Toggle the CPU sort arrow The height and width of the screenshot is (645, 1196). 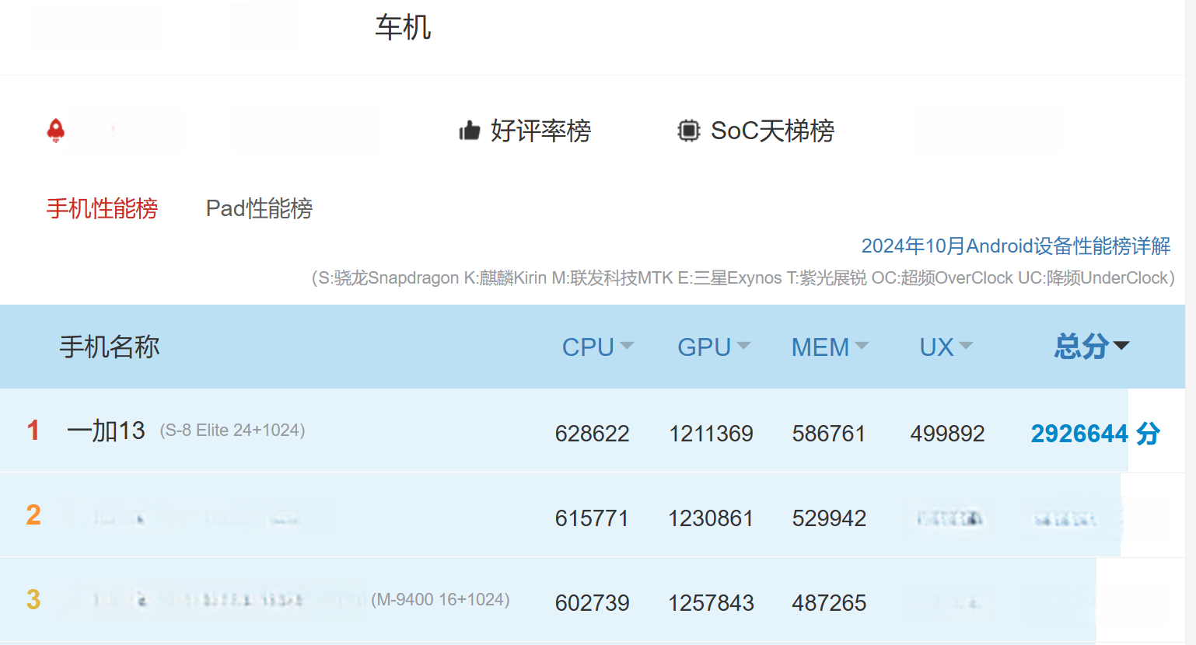tap(627, 346)
